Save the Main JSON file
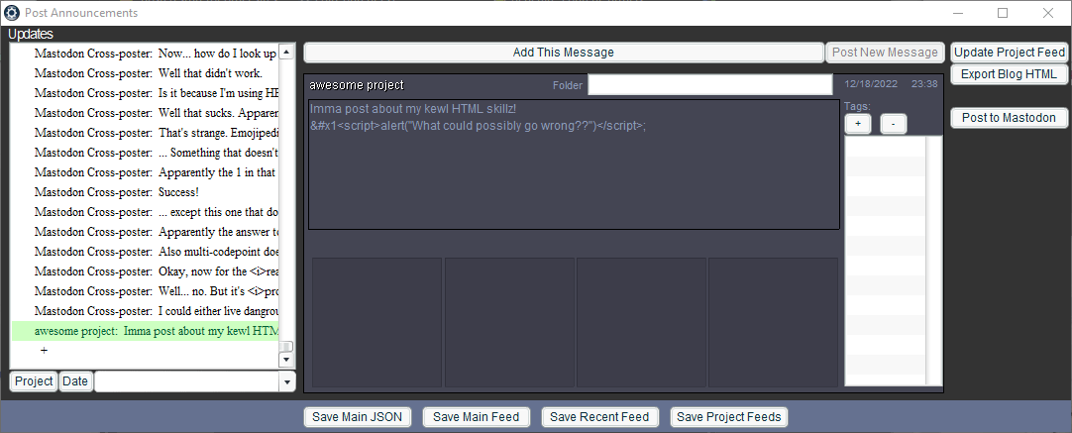The image size is (1072, 433). click(x=357, y=417)
